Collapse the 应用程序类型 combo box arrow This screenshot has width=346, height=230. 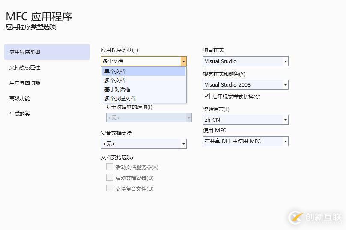[x=183, y=61]
